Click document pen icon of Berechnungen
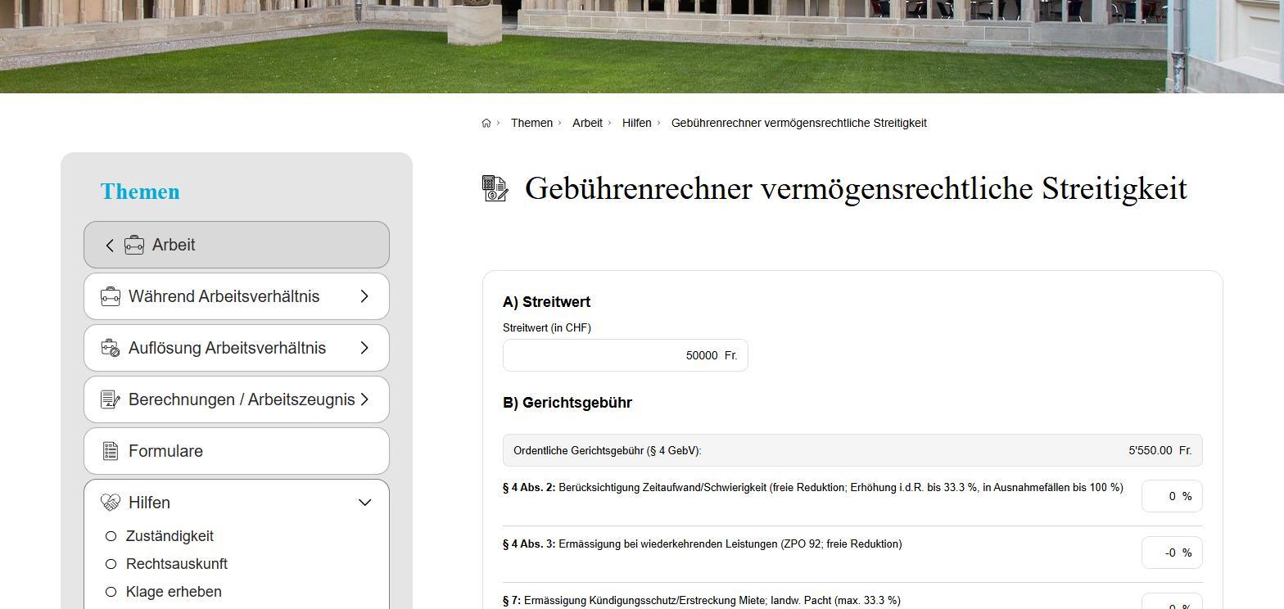The image size is (1284, 609). pos(111,399)
